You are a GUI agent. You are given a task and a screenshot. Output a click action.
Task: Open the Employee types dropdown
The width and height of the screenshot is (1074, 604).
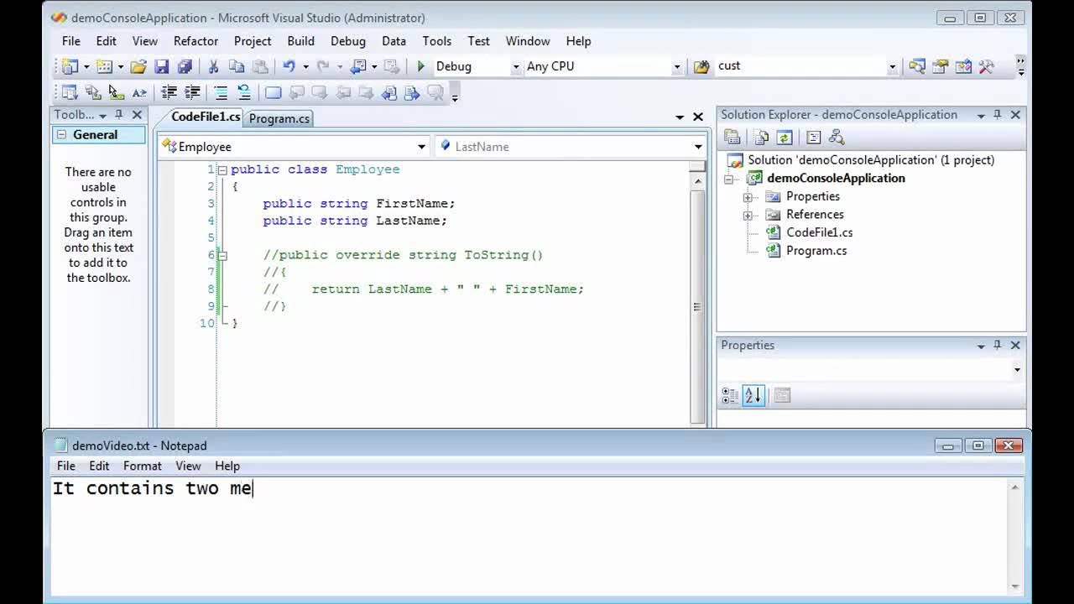[422, 147]
